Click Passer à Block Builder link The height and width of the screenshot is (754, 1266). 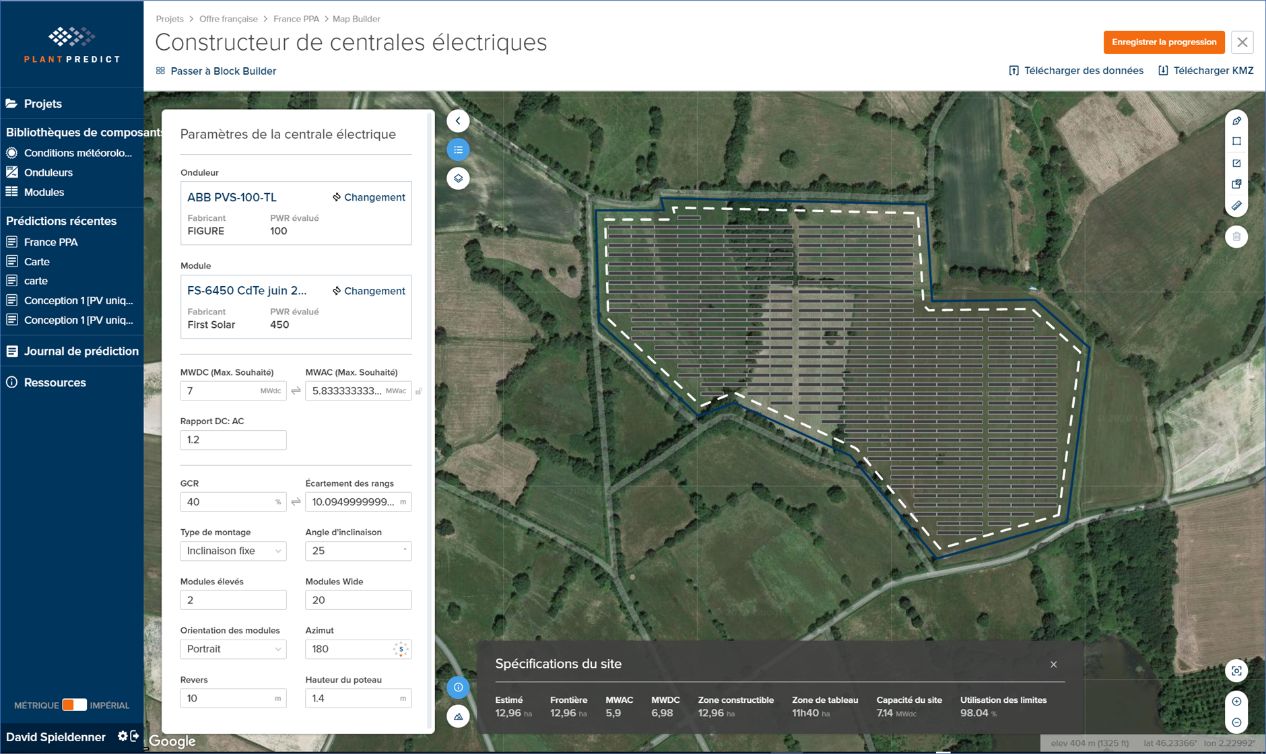(x=223, y=71)
